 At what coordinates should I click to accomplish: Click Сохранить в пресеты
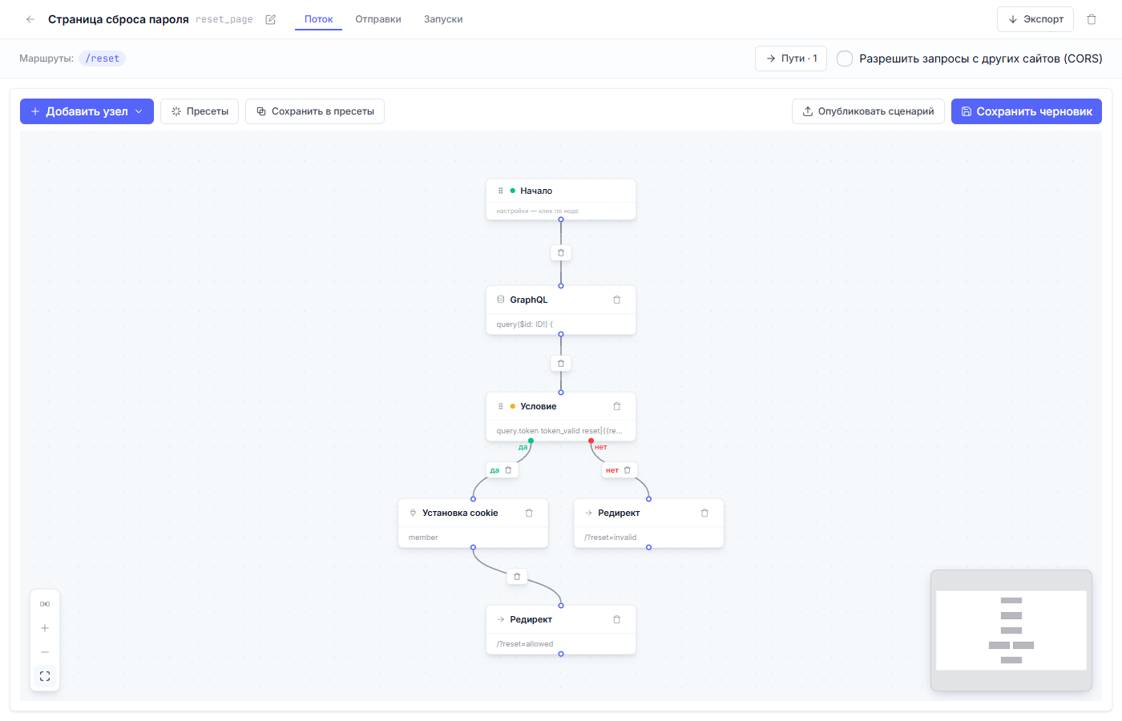[x=315, y=111]
